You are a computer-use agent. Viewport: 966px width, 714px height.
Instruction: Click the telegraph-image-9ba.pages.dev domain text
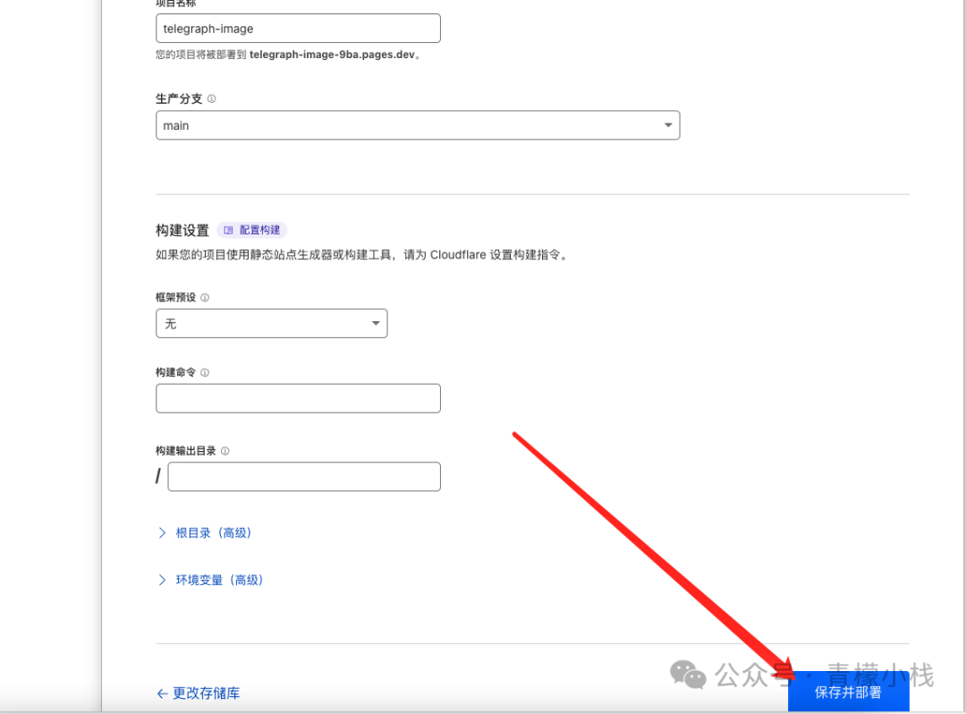332,55
